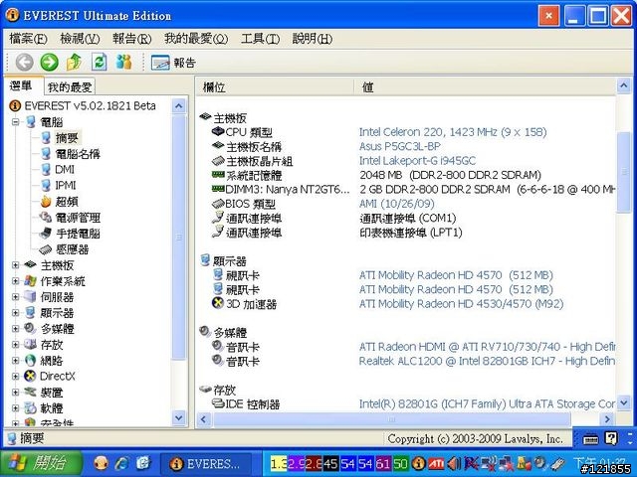Expand the 多媒體 tree node
637x477 pixels.
coord(16,329)
